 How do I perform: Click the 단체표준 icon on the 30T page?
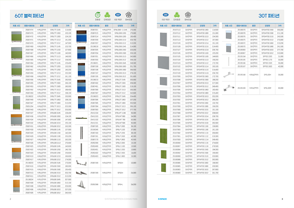click(176, 14)
